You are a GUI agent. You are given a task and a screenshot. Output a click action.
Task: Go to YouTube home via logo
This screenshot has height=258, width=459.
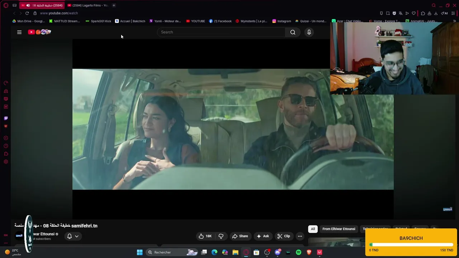pos(39,32)
